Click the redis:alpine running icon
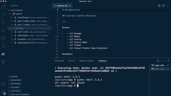Image resolution: width=171 pixels, height=96 pixels. tap(15, 35)
